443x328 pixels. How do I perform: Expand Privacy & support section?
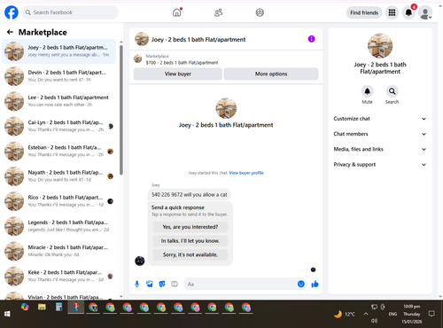[x=380, y=165]
